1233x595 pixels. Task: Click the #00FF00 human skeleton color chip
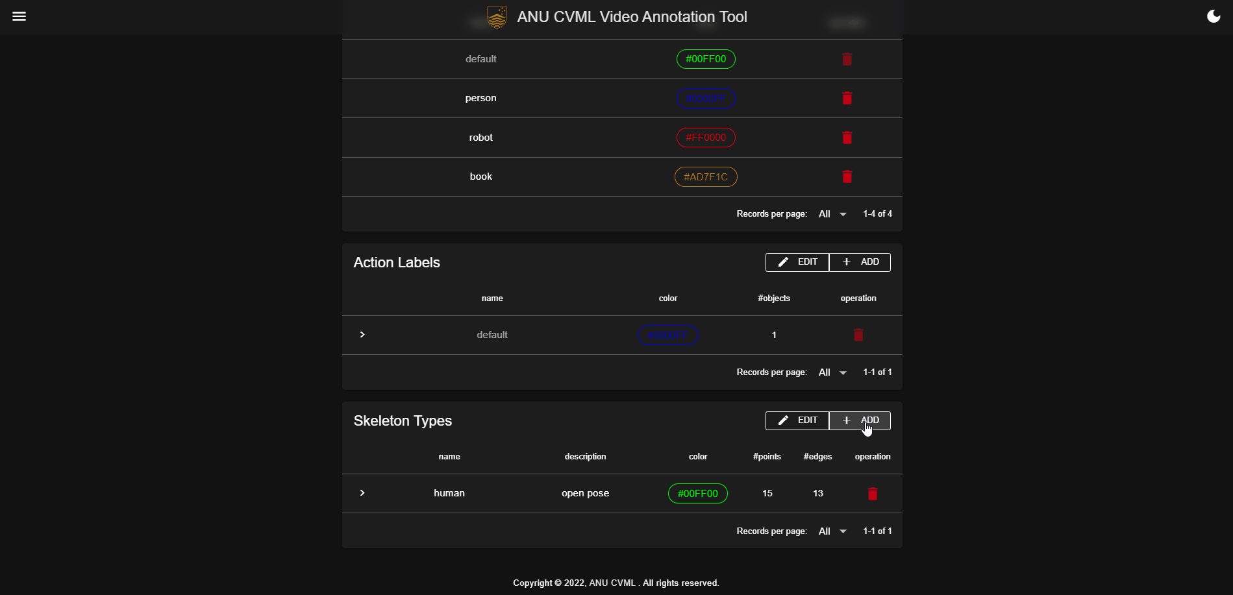tap(698, 494)
